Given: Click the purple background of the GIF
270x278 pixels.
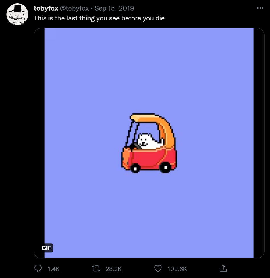Looking at the screenshot, I should (x=149, y=71).
